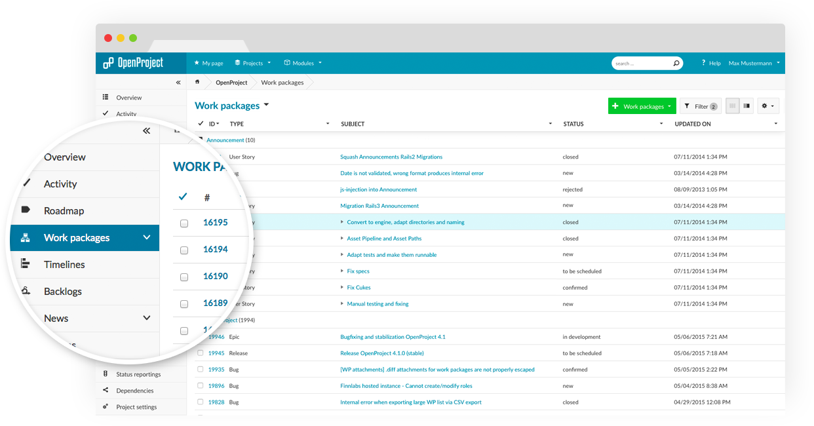The image size is (814, 426).
Task: Open js-injection into Announcement link
Action: [x=379, y=189]
